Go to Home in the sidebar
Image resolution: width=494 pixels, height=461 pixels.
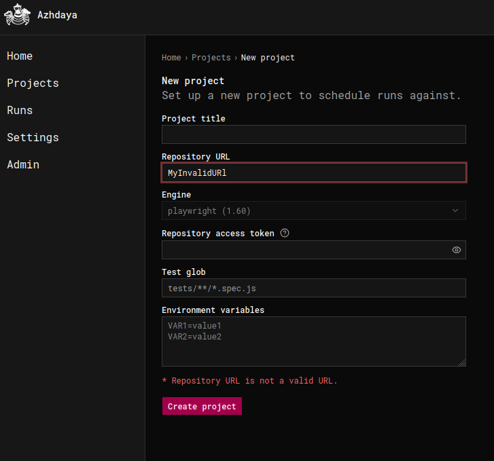pos(20,56)
